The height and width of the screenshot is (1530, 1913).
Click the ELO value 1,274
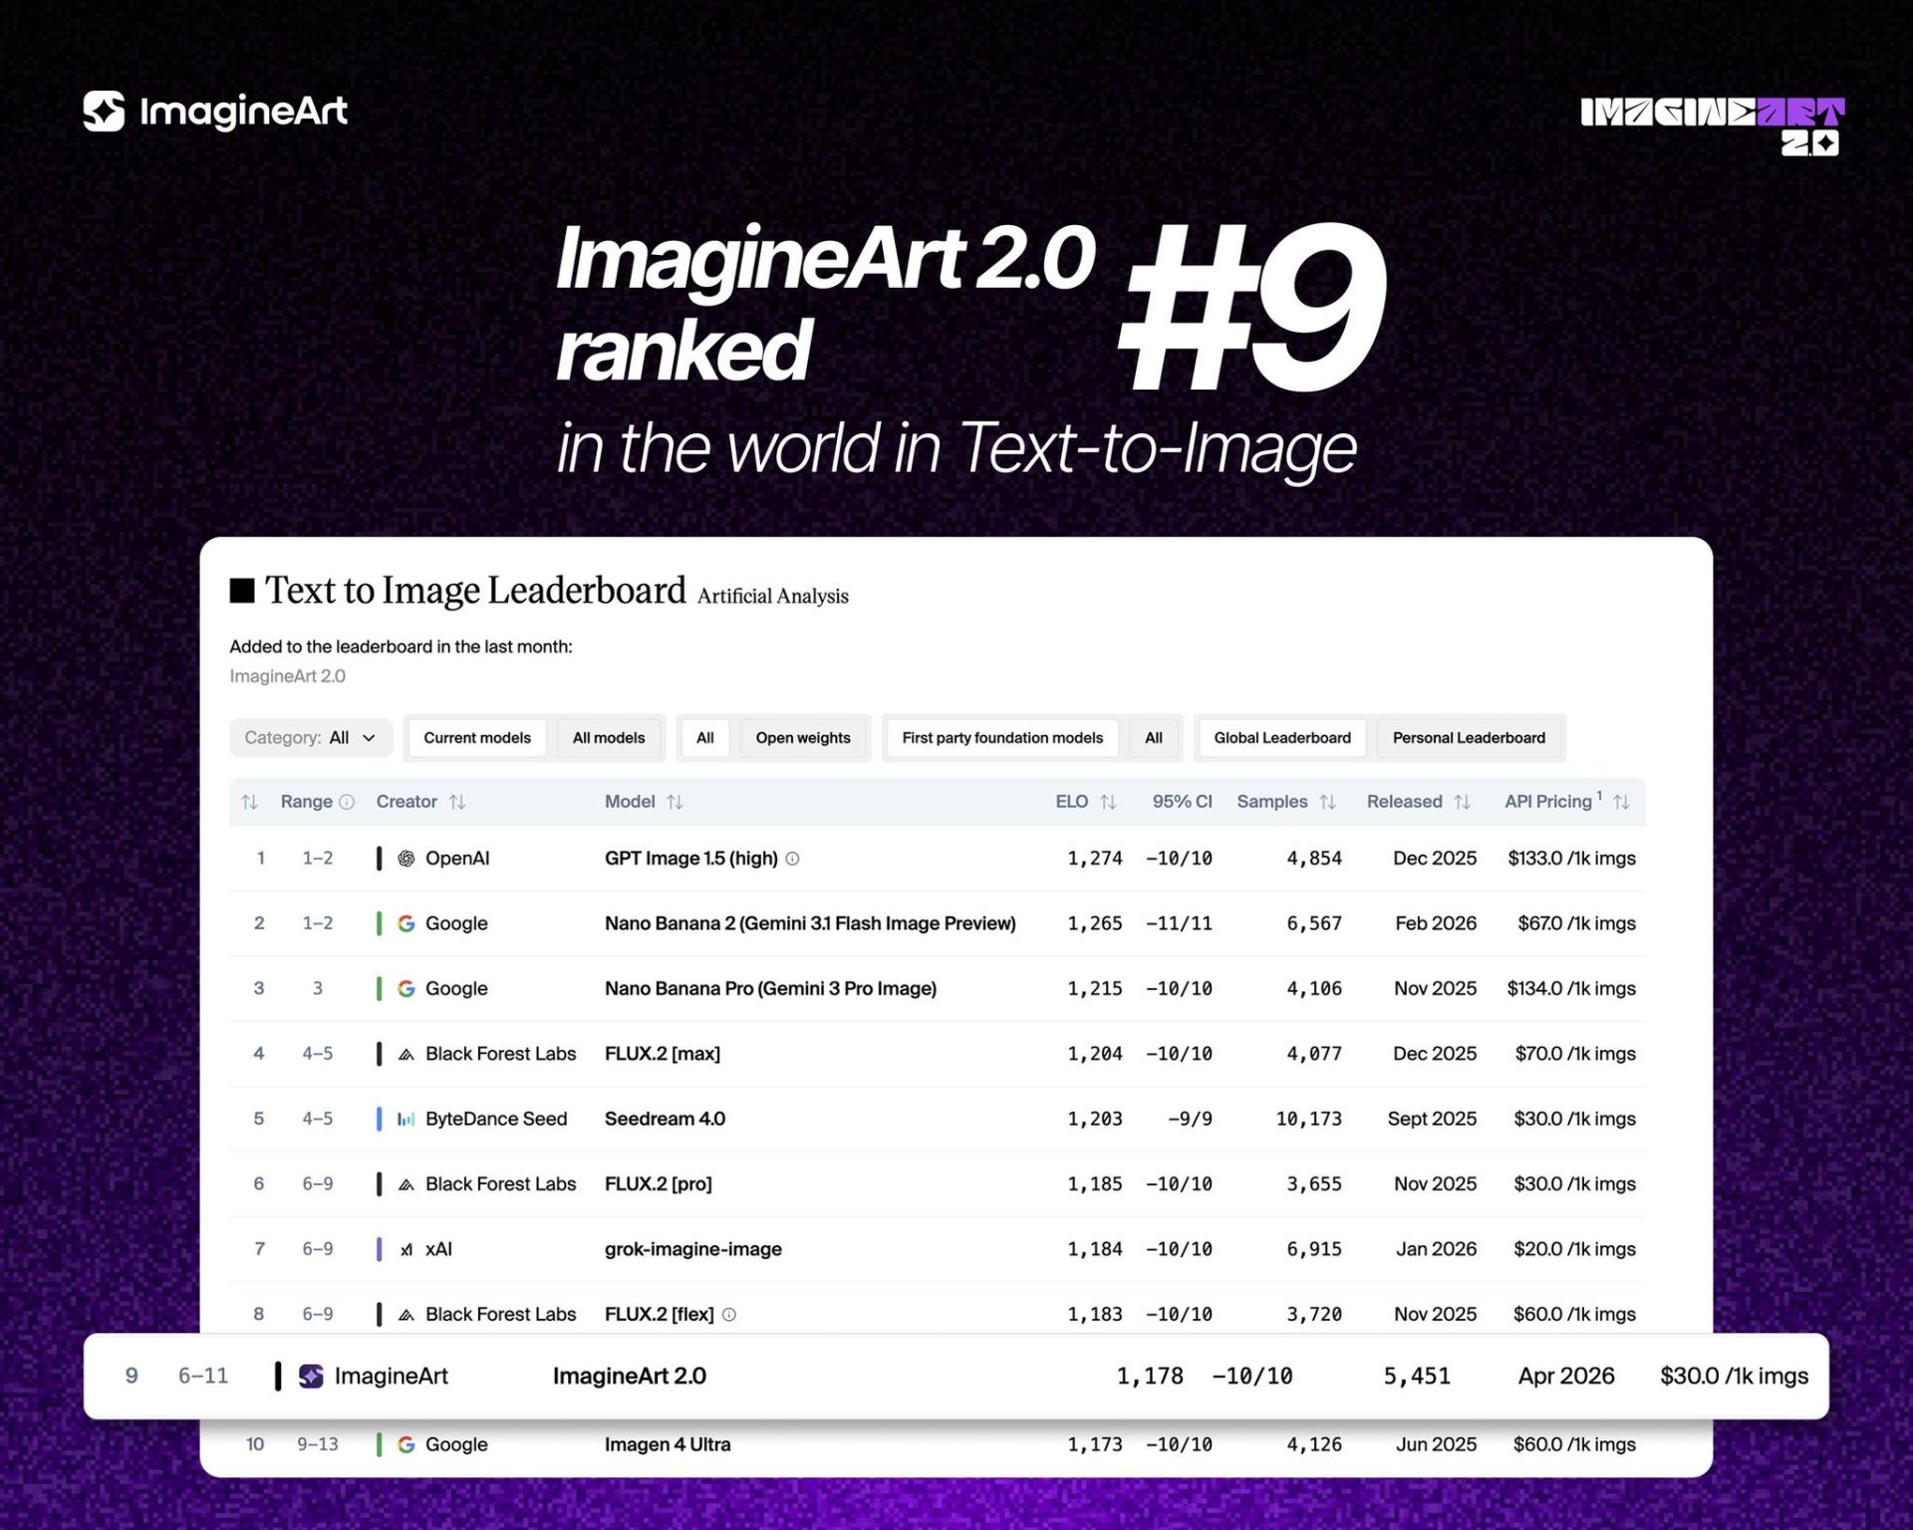(x=1095, y=859)
